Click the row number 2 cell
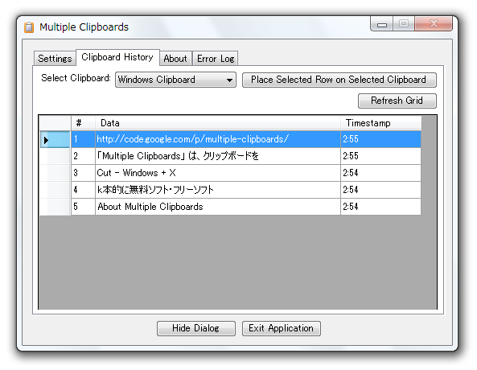The width and height of the screenshot is (477, 370). [83, 156]
